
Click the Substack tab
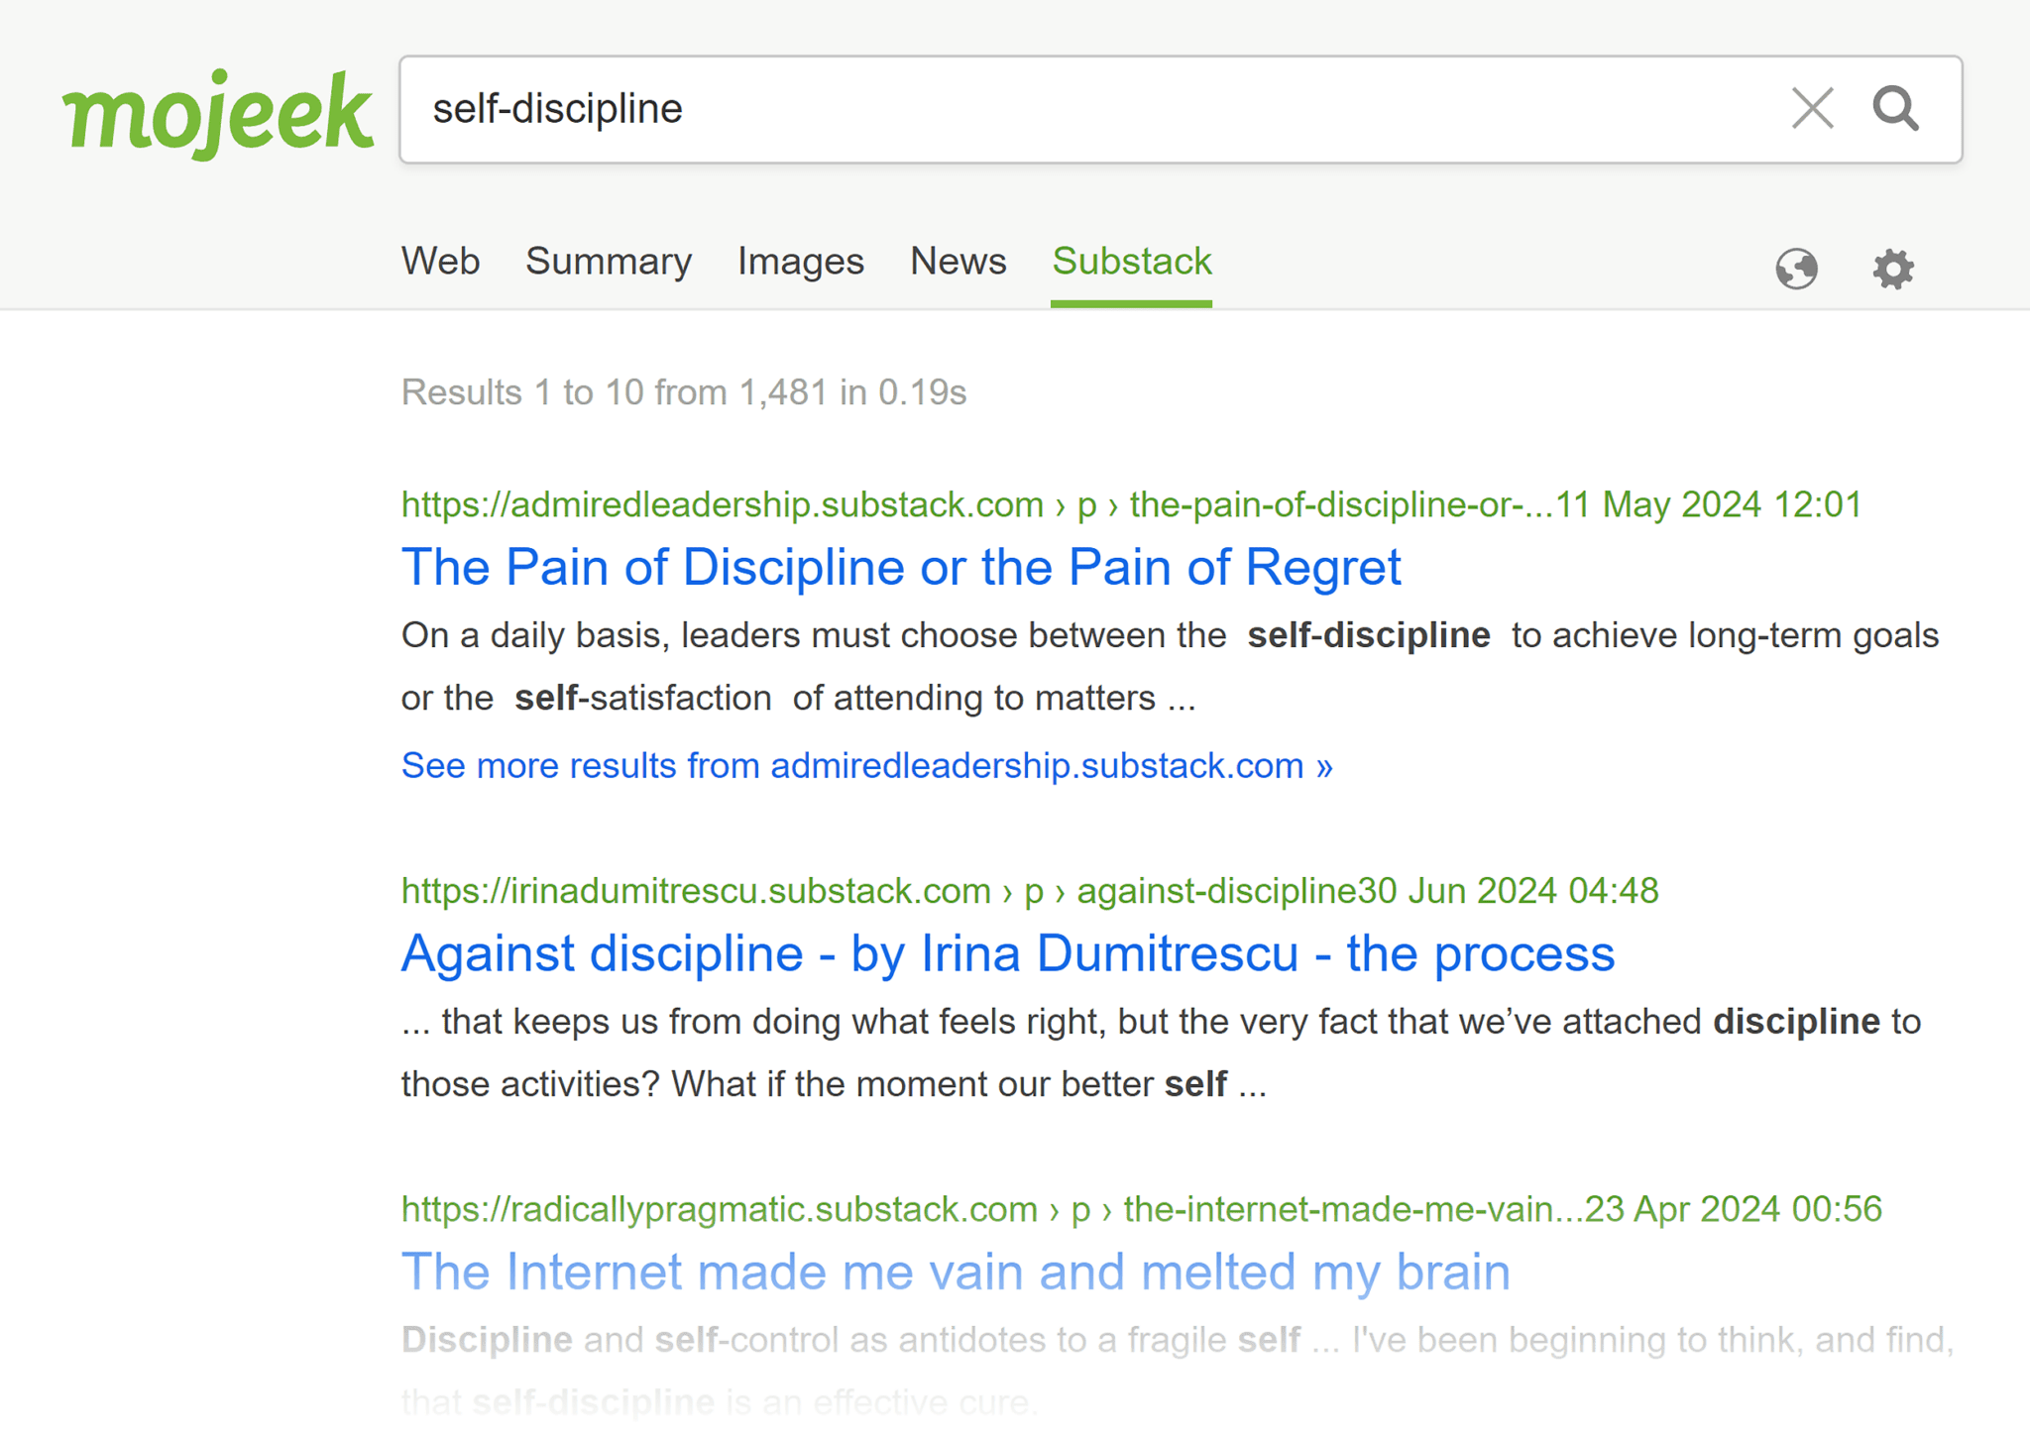[1133, 264]
